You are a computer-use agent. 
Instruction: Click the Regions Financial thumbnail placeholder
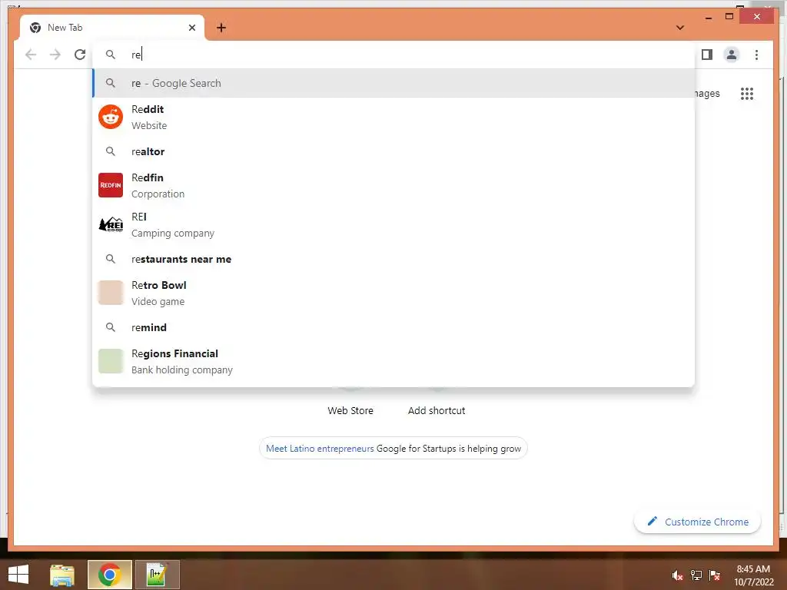[x=111, y=361]
